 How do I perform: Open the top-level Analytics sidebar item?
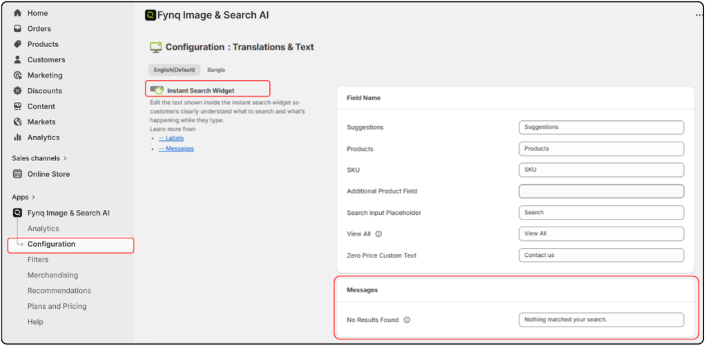(x=43, y=137)
